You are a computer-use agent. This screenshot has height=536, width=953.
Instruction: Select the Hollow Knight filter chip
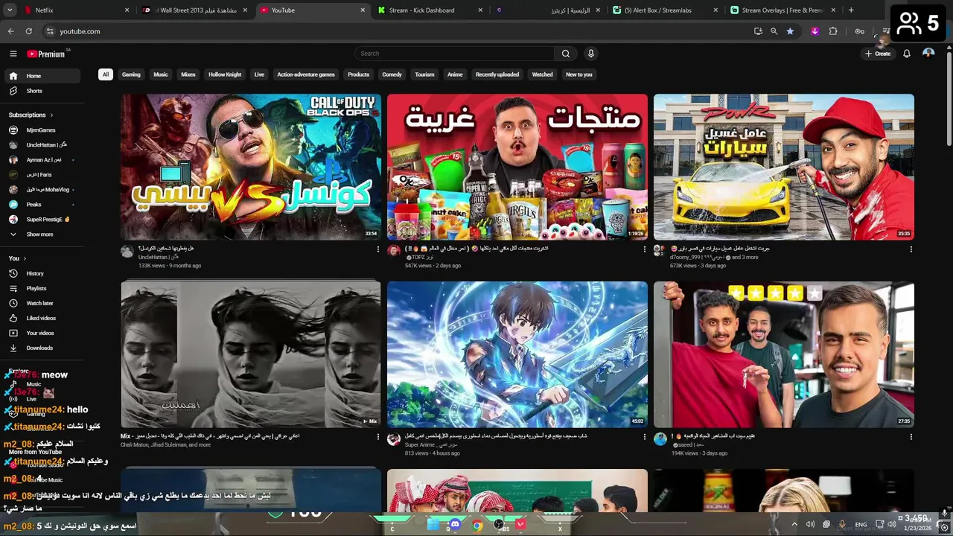[x=225, y=74]
